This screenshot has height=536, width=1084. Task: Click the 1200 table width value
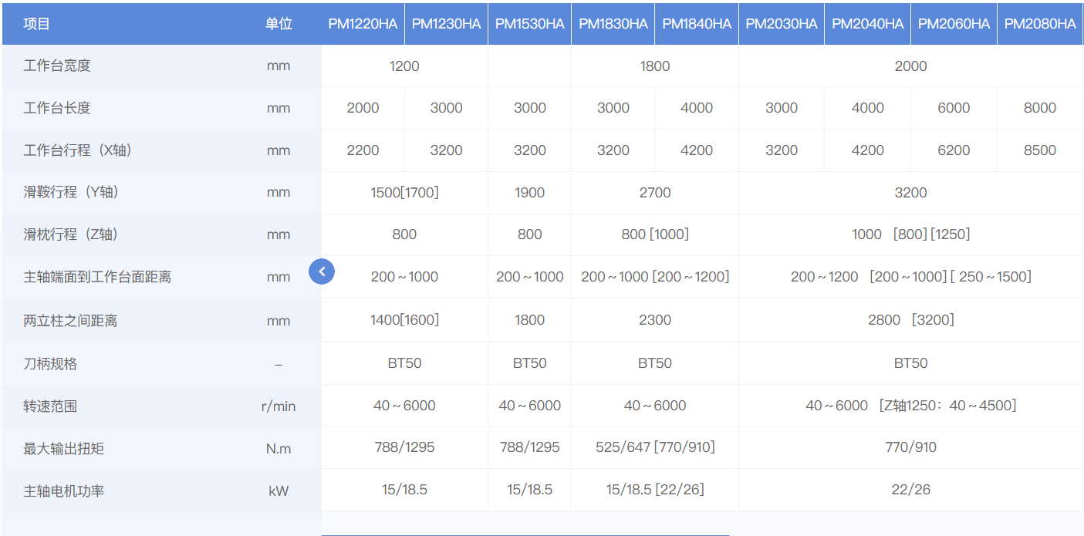pyautogui.click(x=404, y=66)
